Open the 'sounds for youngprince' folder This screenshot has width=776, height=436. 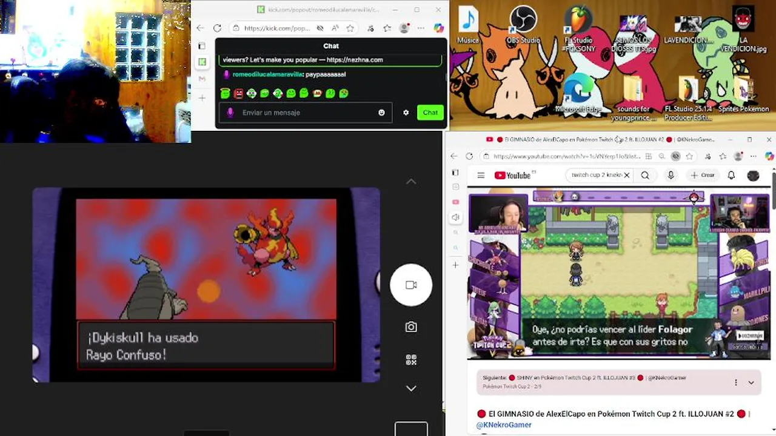(633, 98)
